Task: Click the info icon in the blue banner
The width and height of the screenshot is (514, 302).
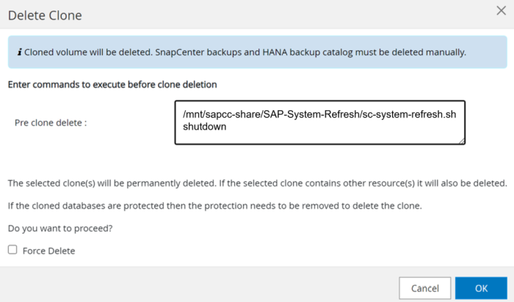Action: click(19, 52)
